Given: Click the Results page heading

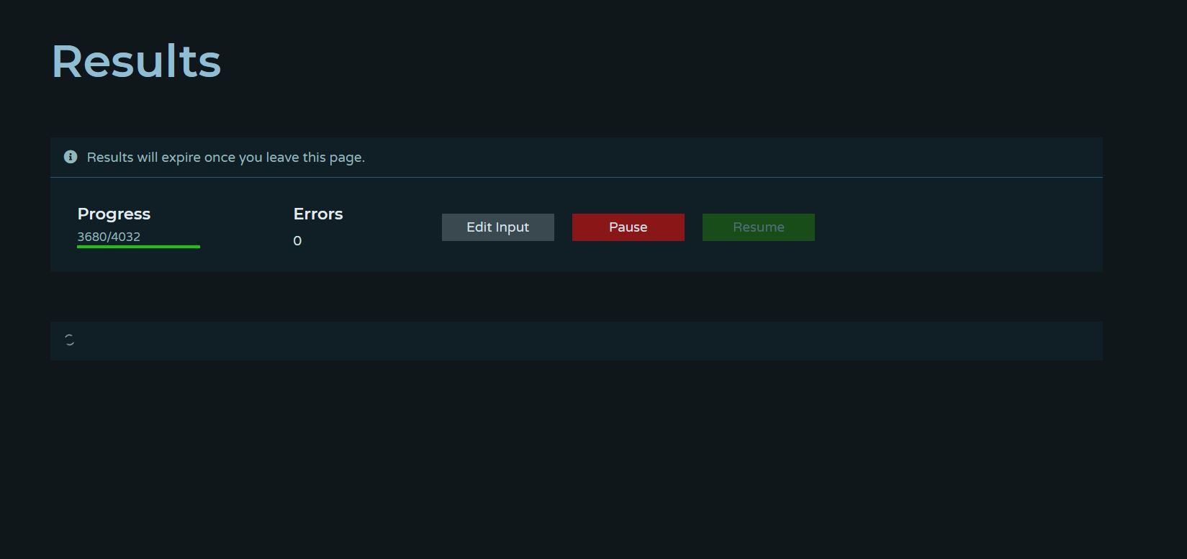Looking at the screenshot, I should tap(136, 61).
